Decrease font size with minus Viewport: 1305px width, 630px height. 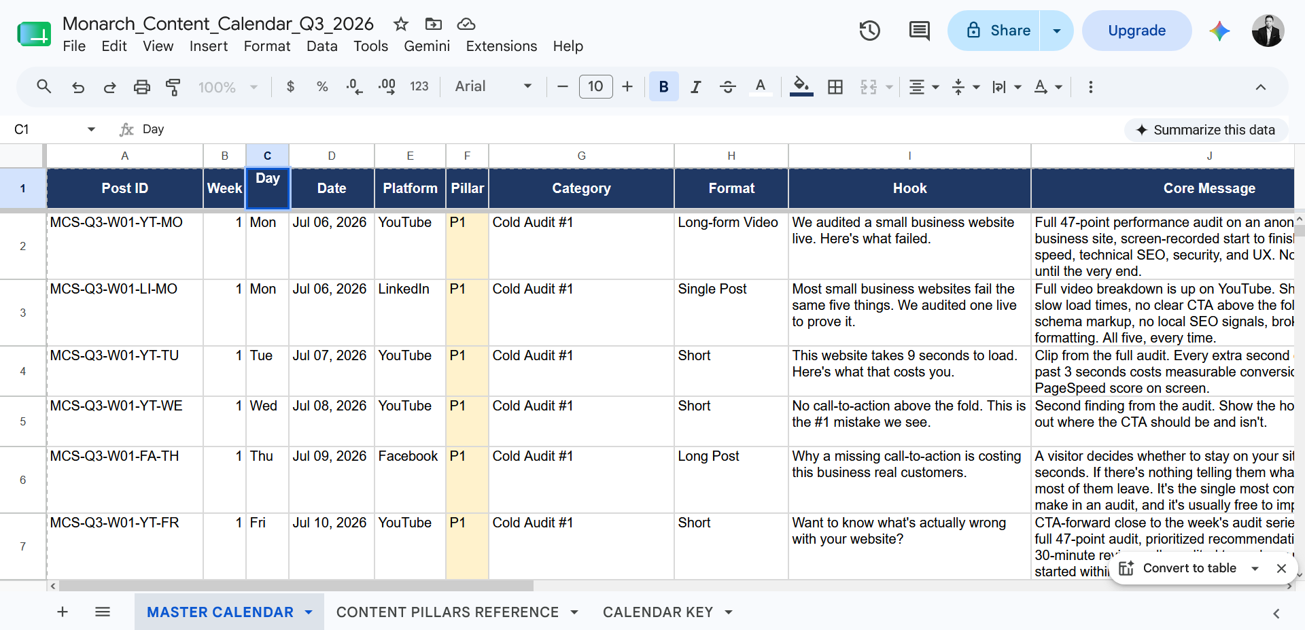tap(563, 87)
